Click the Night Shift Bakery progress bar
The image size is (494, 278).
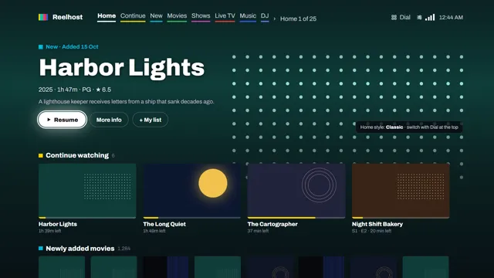point(401,218)
